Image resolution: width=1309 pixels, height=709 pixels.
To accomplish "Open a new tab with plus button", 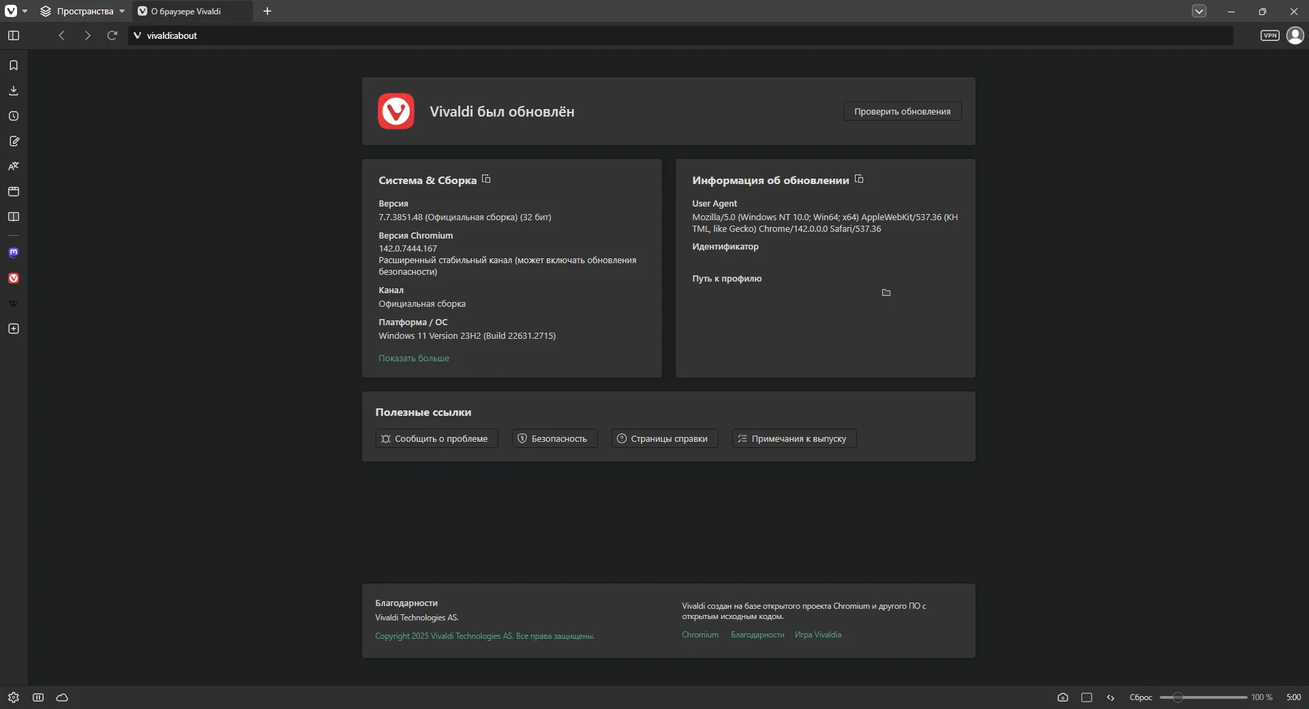I will [x=267, y=12].
